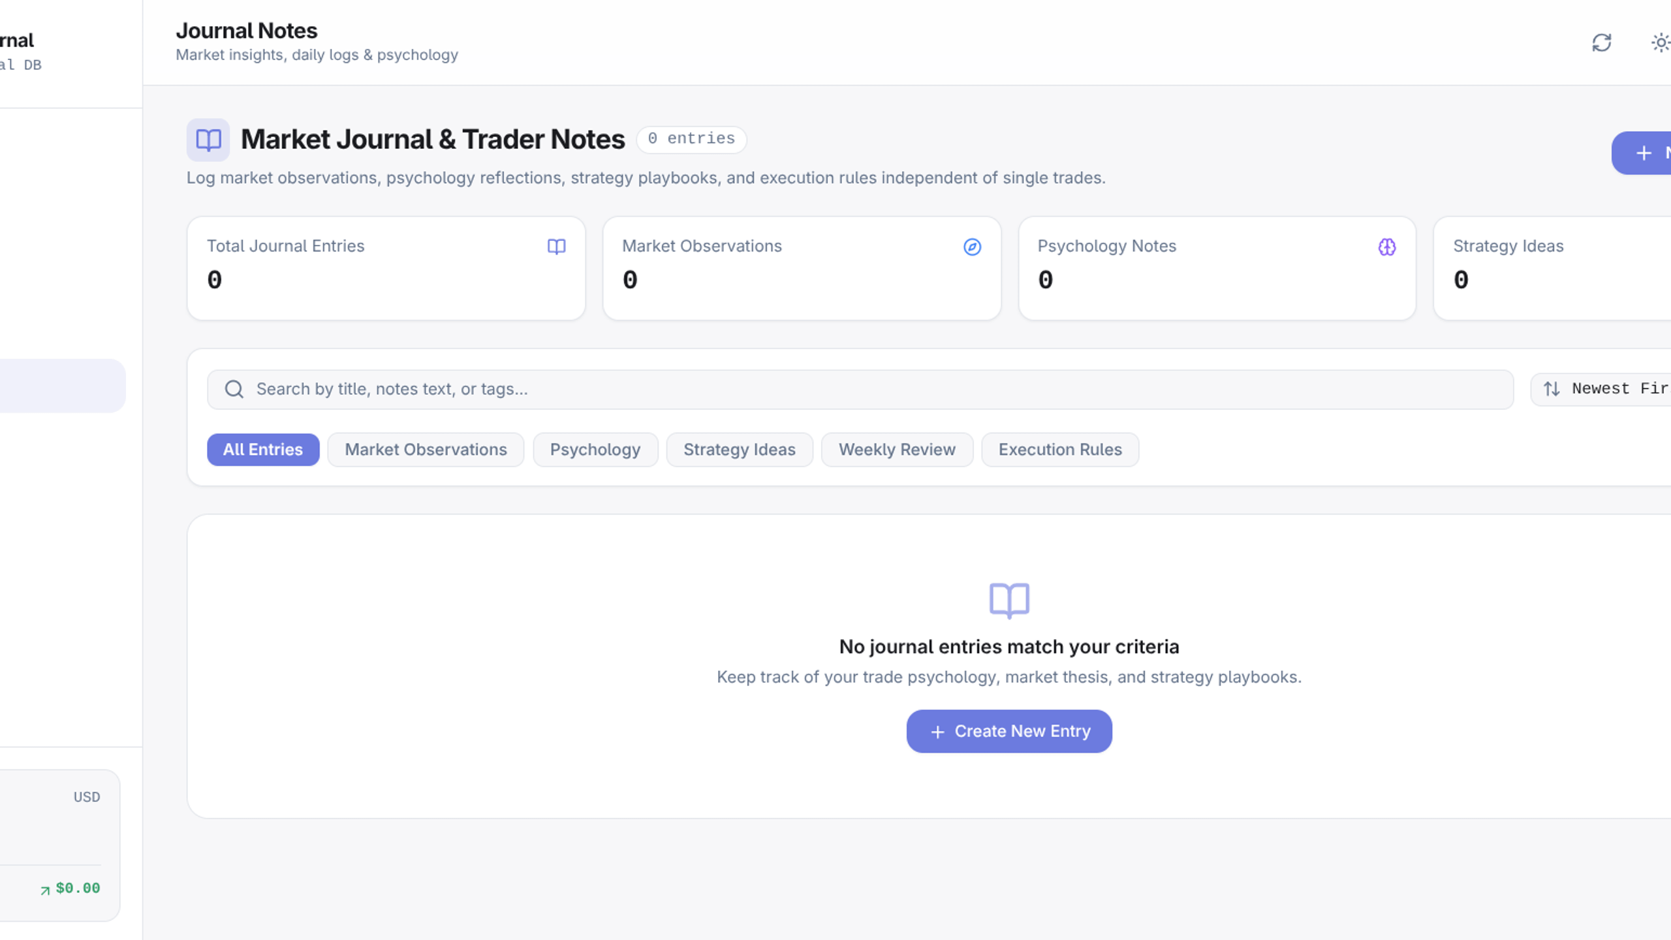The height and width of the screenshot is (940, 1671).
Task: Click the large book icon in empty state
Action: pos(1009,601)
